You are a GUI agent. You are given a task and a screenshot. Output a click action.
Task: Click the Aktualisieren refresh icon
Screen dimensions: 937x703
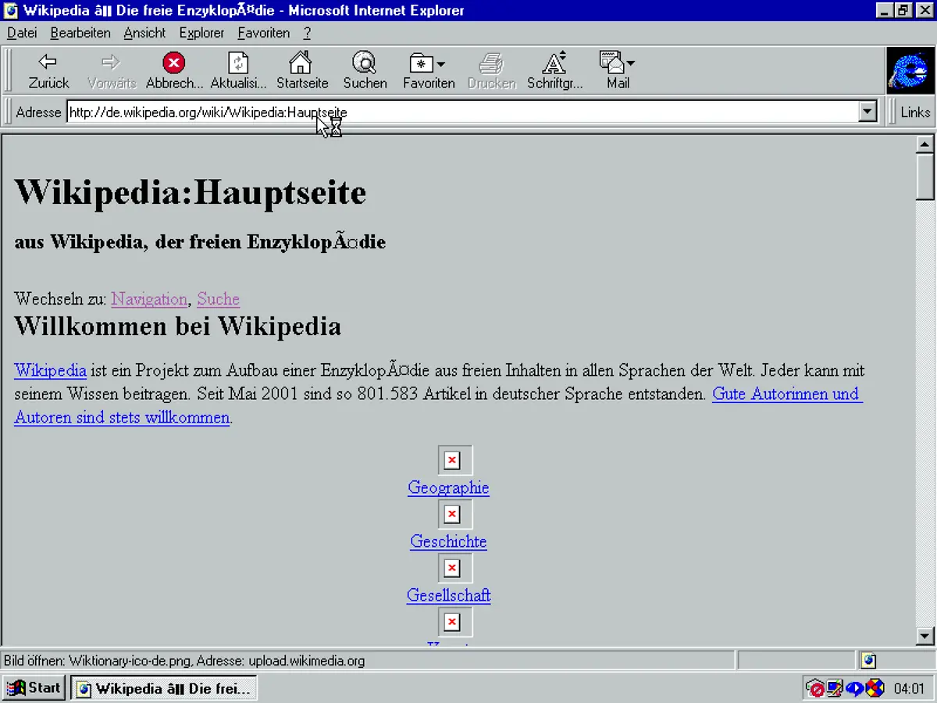pos(237,62)
